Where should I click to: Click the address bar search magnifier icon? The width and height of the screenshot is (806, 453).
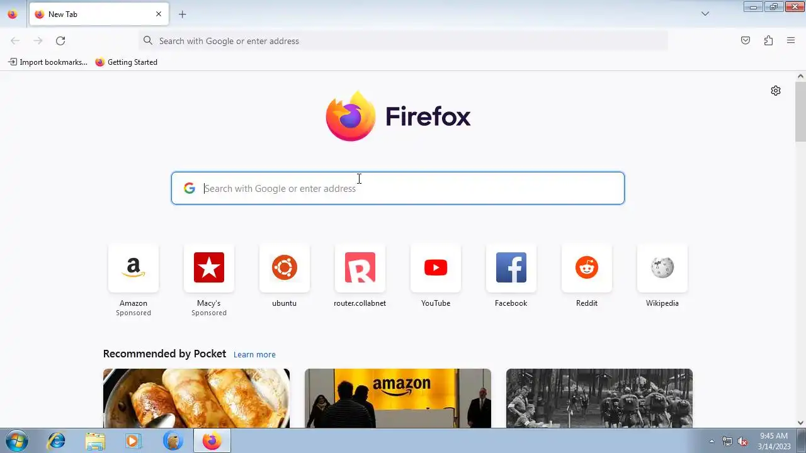pos(148,41)
